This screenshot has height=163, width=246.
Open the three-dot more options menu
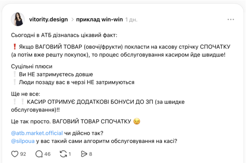tap(231, 19)
